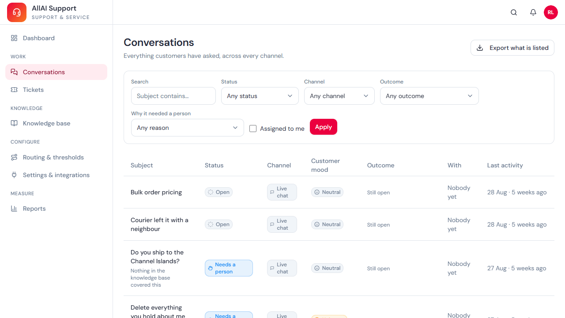Click the Subject column header
The height and width of the screenshot is (318, 565).
pyautogui.click(x=142, y=165)
